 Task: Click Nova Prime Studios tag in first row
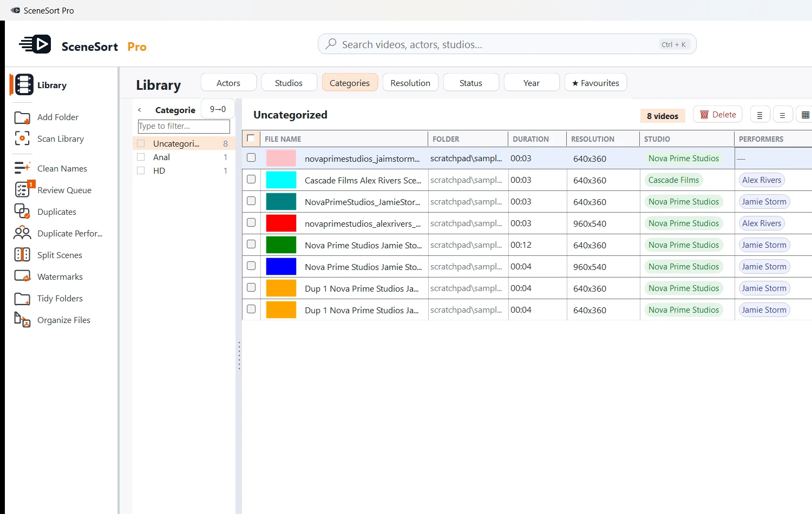(x=684, y=159)
